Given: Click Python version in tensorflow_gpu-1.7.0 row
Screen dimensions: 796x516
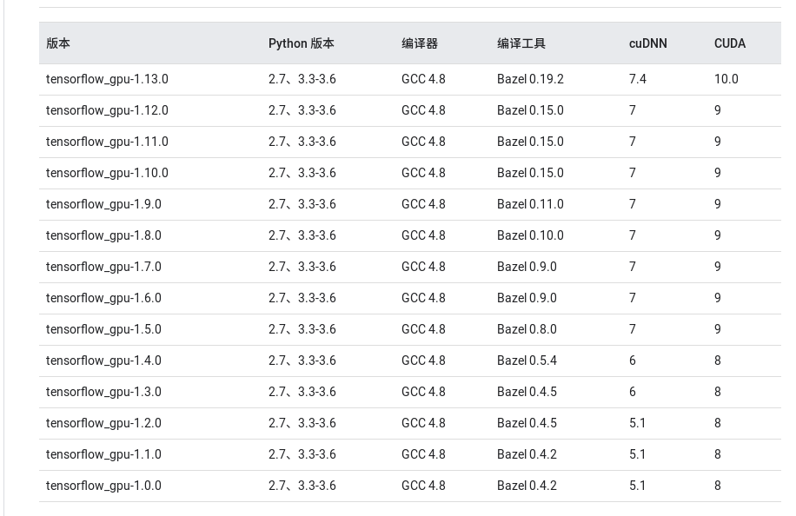Looking at the screenshot, I should click(302, 267).
